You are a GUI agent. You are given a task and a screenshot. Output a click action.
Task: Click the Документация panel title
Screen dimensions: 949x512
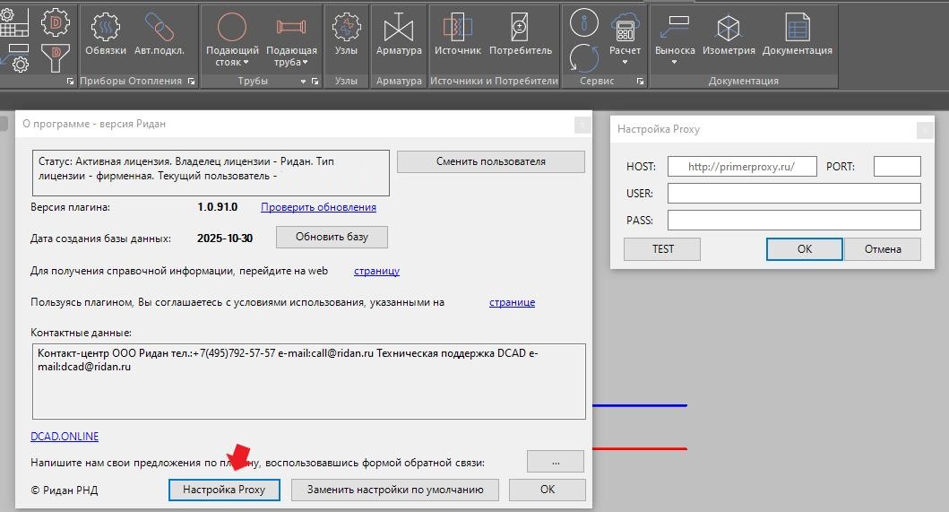click(x=743, y=82)
